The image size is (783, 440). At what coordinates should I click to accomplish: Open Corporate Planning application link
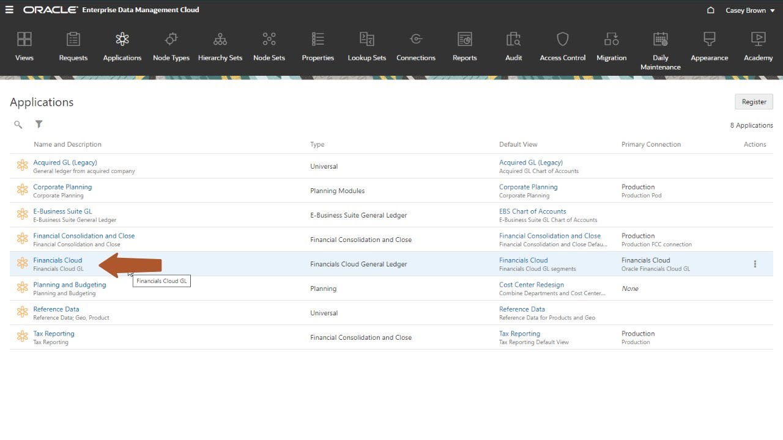point(62,187)
